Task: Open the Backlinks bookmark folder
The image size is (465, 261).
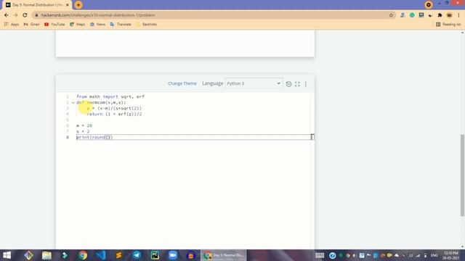Action: pos(146,24)
